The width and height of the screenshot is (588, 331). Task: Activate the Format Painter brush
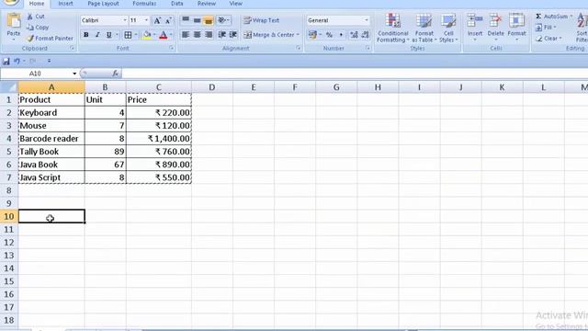(x=50, y=39)
